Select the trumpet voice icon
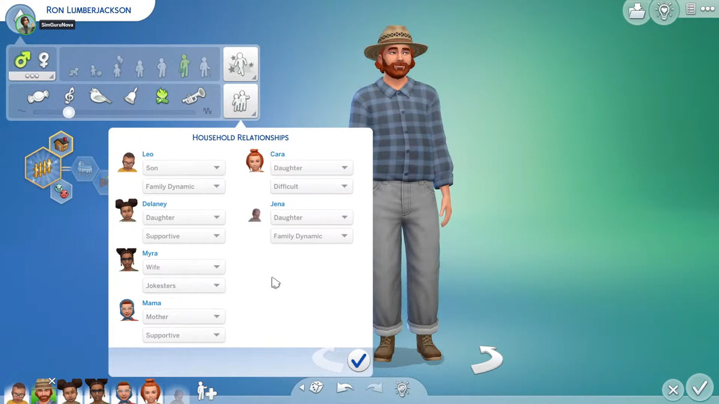 (193, 96)
